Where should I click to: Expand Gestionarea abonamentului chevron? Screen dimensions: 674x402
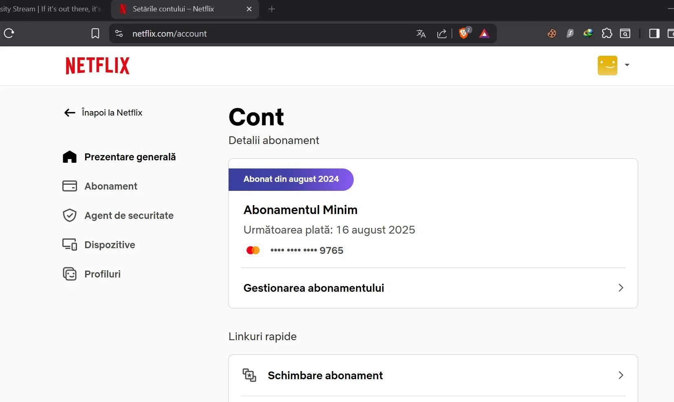click(621, 288)
